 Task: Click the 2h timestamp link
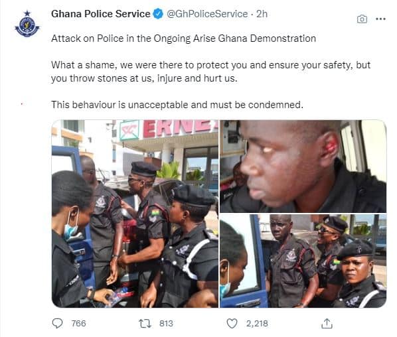point(262,14)
